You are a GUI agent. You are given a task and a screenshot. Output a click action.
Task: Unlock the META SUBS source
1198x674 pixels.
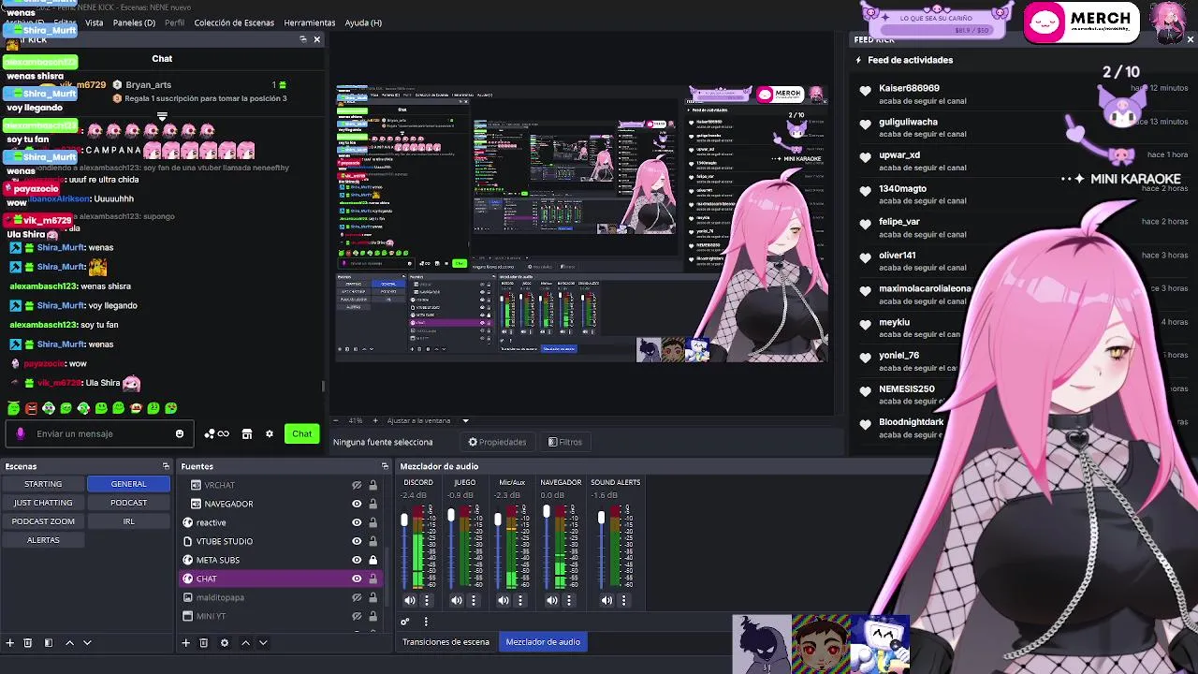pyautogui.click(x=373, y=560)
